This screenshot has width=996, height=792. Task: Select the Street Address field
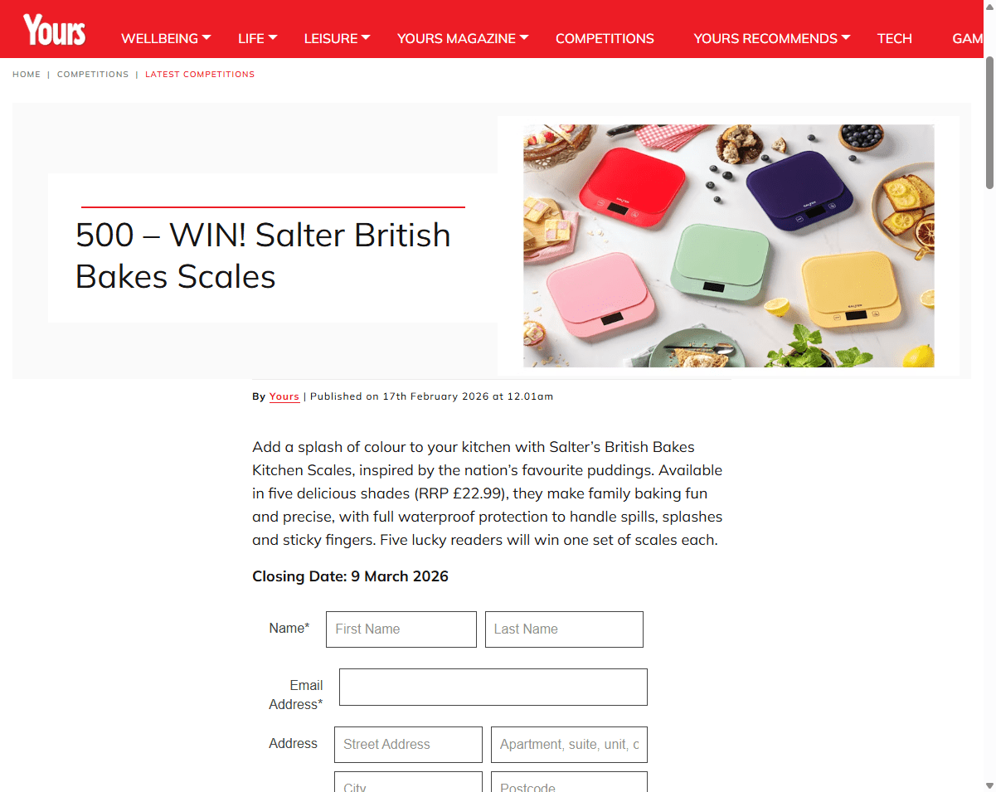point(408,745)
